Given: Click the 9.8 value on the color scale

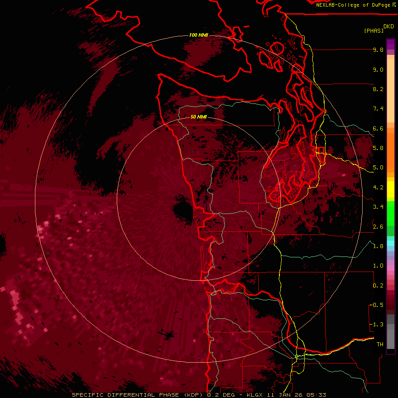Looking at the screenshot, I should pos(378,50).
